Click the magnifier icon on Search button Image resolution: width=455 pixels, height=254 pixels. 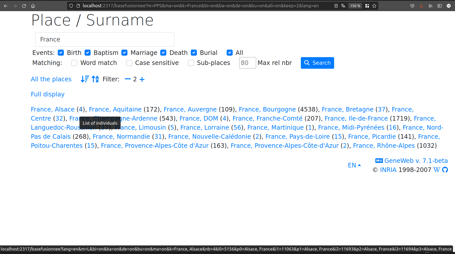pos(307,63)
